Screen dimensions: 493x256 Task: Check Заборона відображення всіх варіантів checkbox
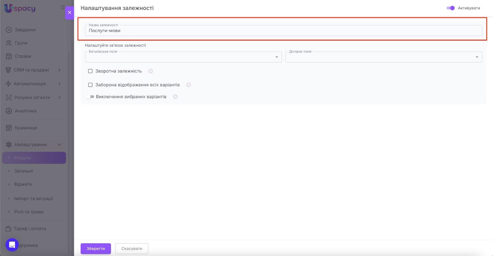point(90,85)
